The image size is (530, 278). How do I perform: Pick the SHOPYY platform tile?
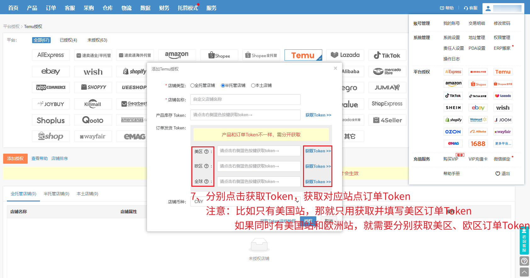pos(93,88)
